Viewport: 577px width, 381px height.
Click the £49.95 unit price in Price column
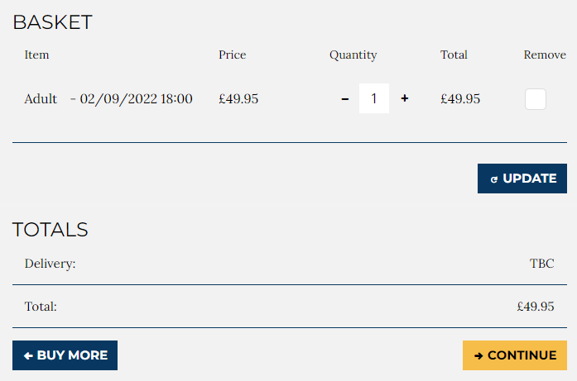[238, 99]
